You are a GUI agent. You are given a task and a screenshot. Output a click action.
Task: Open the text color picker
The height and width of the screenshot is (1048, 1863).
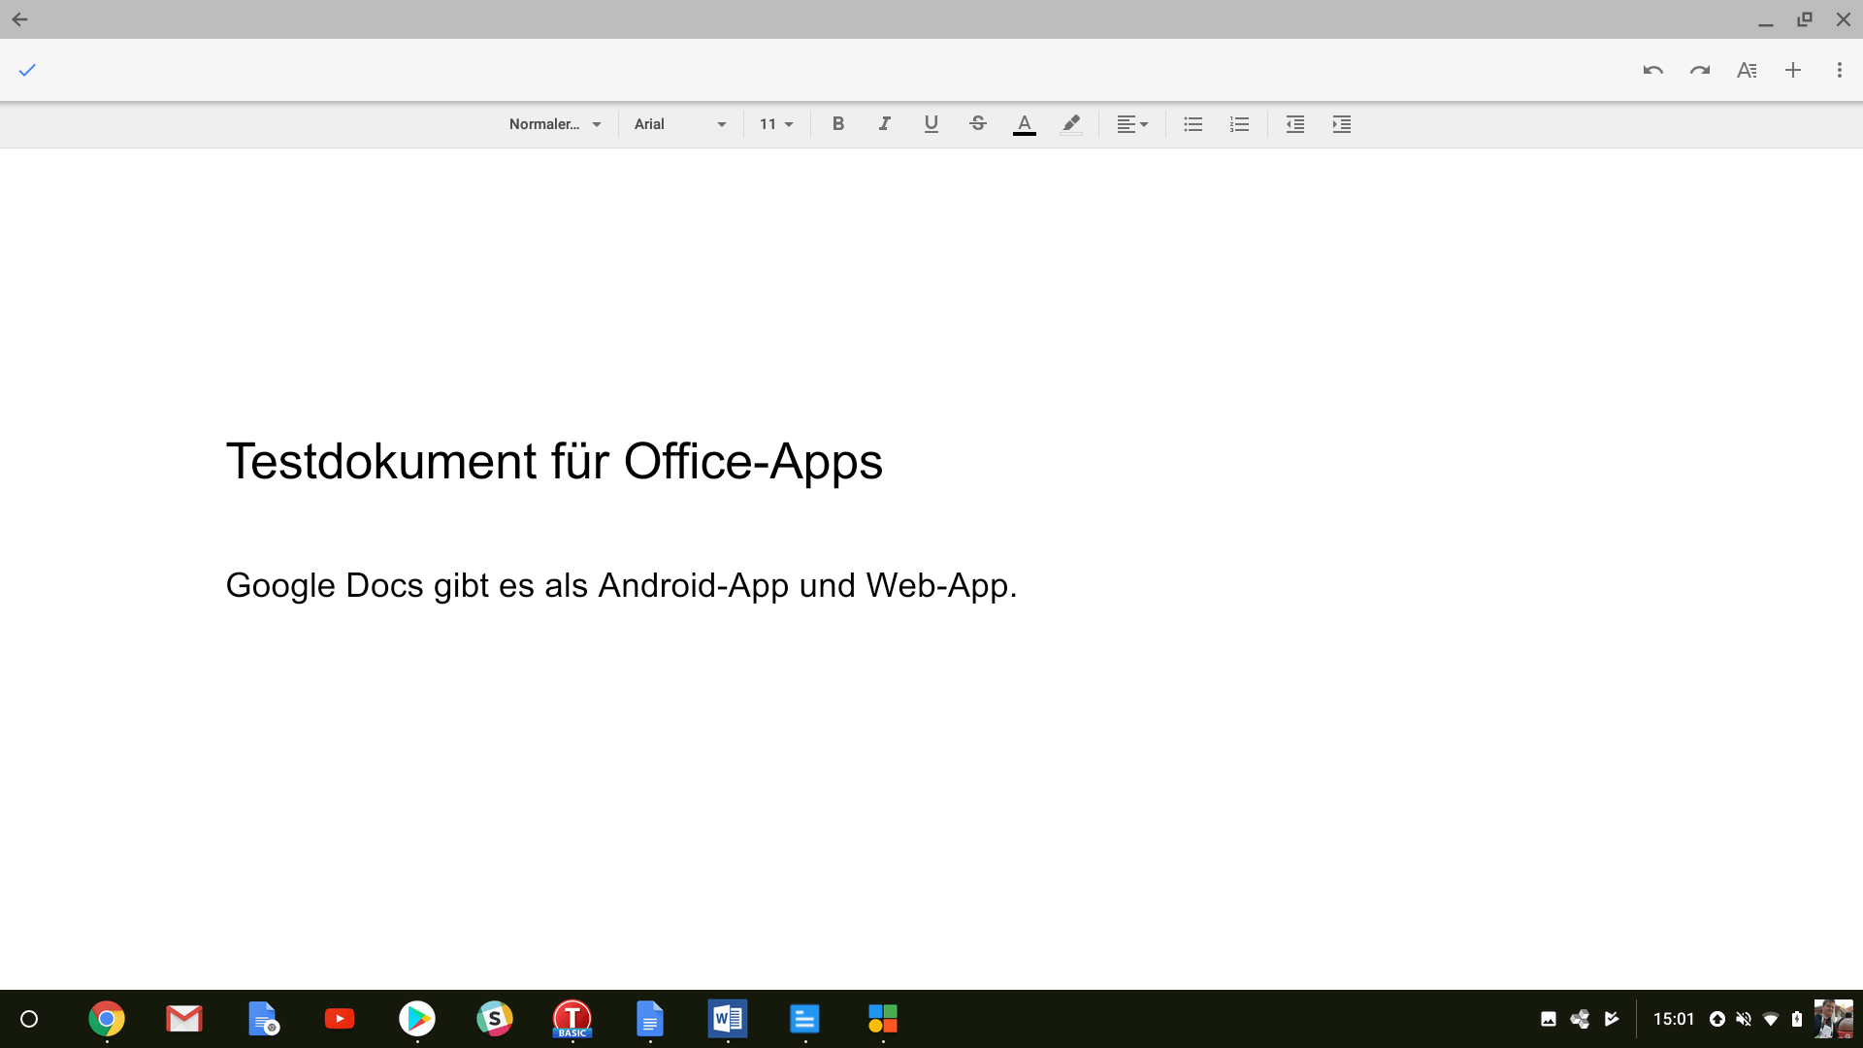tap(1024, 124)
